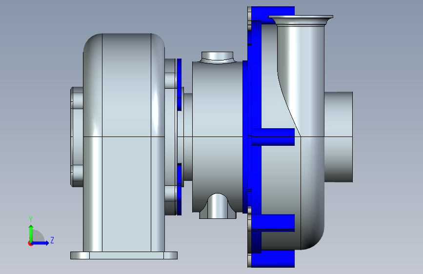Click the green Y axis arrow of triad
Screen dimensions: 423x274
31,233
